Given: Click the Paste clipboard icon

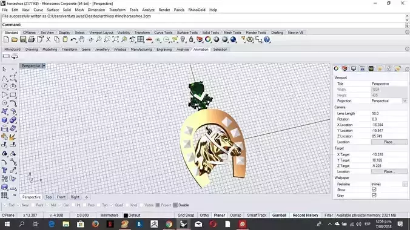Looking at the screenshot, I should coord(65,40).
